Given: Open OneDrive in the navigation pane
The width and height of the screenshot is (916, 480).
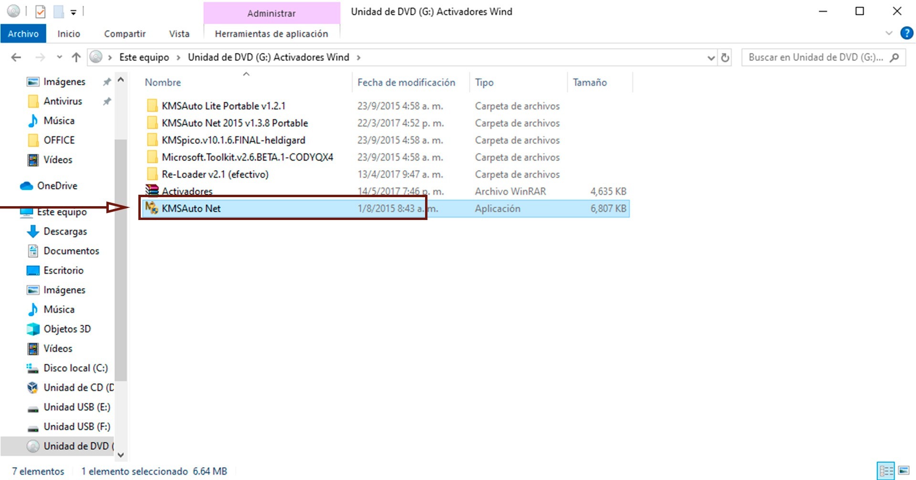Looking at the screenshot, I should click(57, 186).
